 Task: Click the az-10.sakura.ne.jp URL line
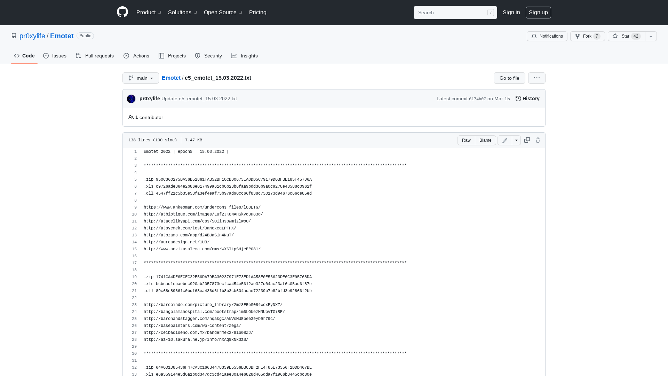pos(196,340)
